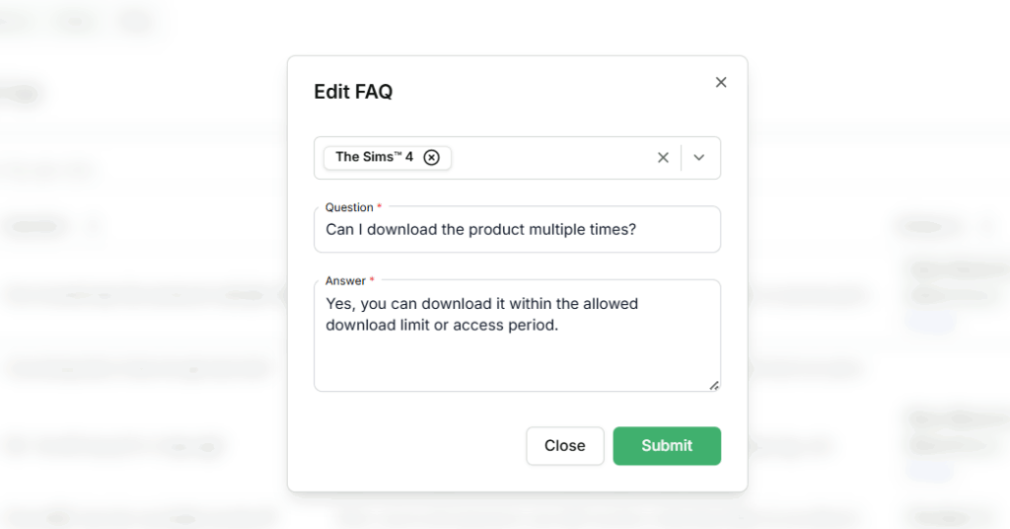Image resolution: width=1010 pixels, height=529 pixels.
Task: Click the word "Yes" in the Answer text
Action: click(339, 304)
